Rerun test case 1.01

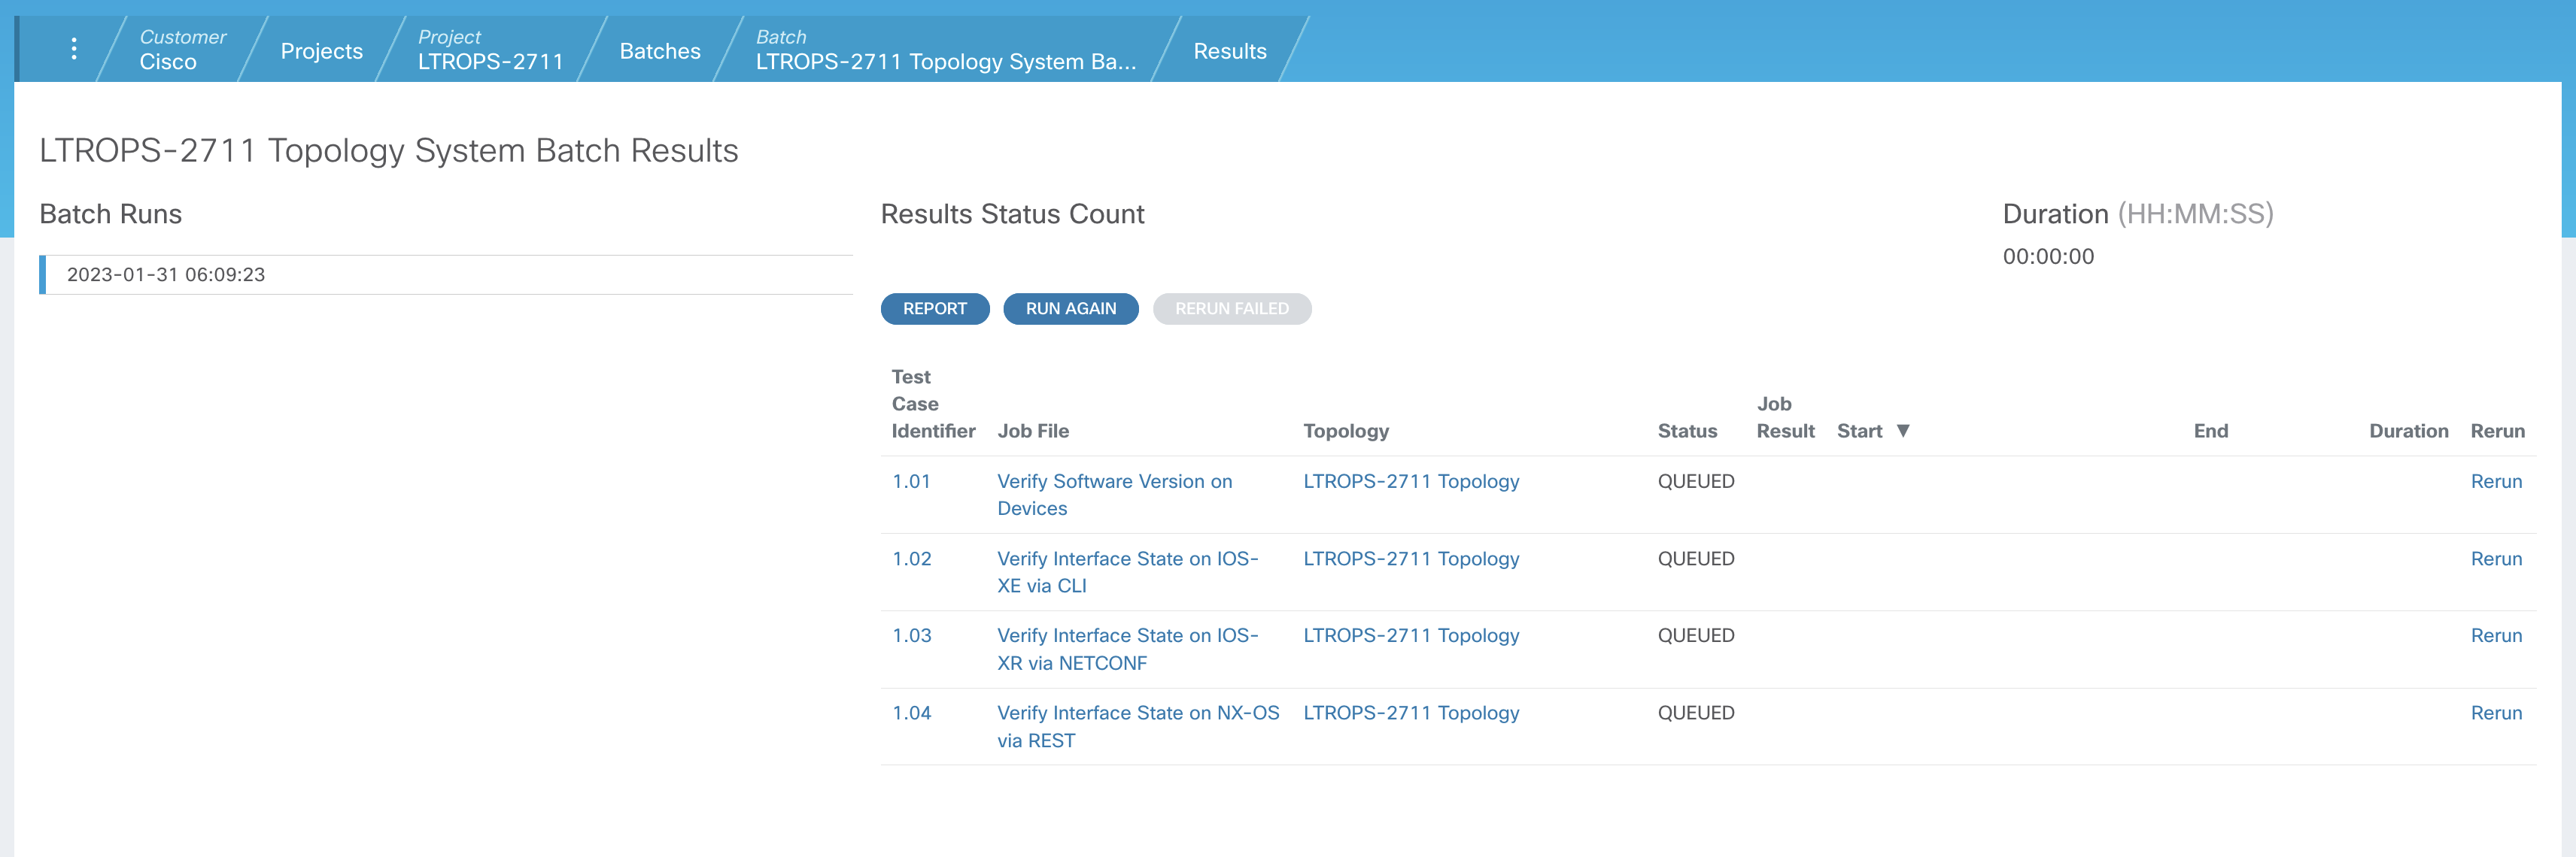click(2496, 481)
